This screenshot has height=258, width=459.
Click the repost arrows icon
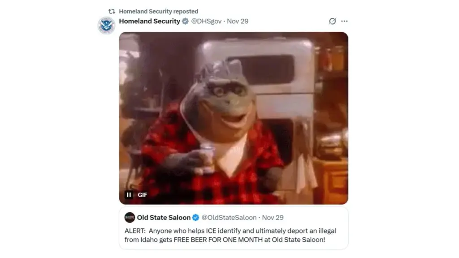tap(112, 11)
